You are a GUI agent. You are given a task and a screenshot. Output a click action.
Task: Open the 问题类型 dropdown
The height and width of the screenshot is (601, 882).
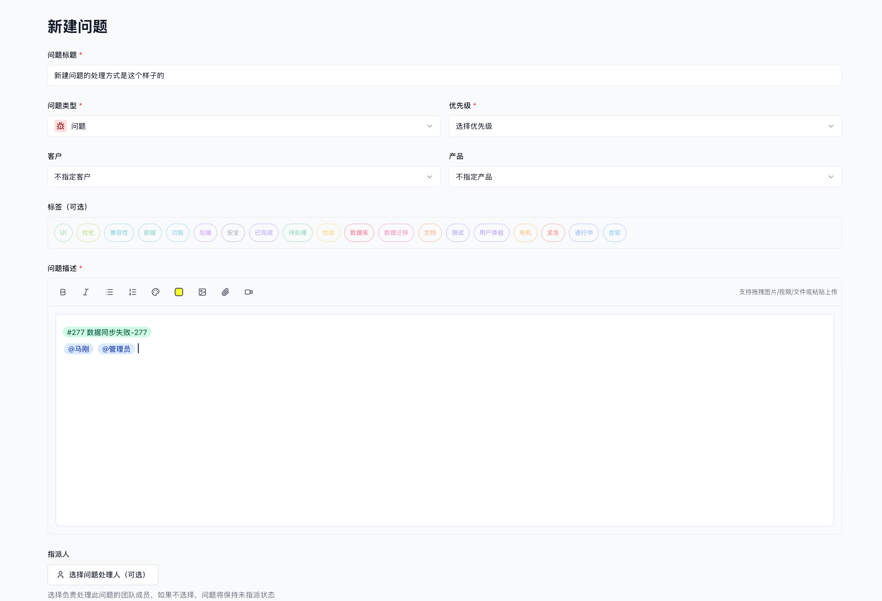coord(244,126)
